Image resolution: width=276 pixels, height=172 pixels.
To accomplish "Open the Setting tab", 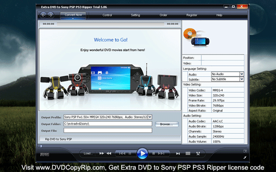I will click(135, 15).
